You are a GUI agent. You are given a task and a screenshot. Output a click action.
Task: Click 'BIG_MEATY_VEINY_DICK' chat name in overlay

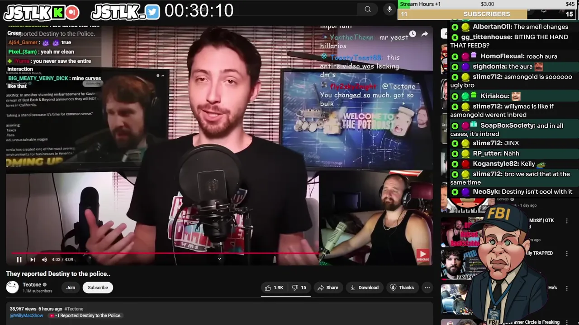38,79
